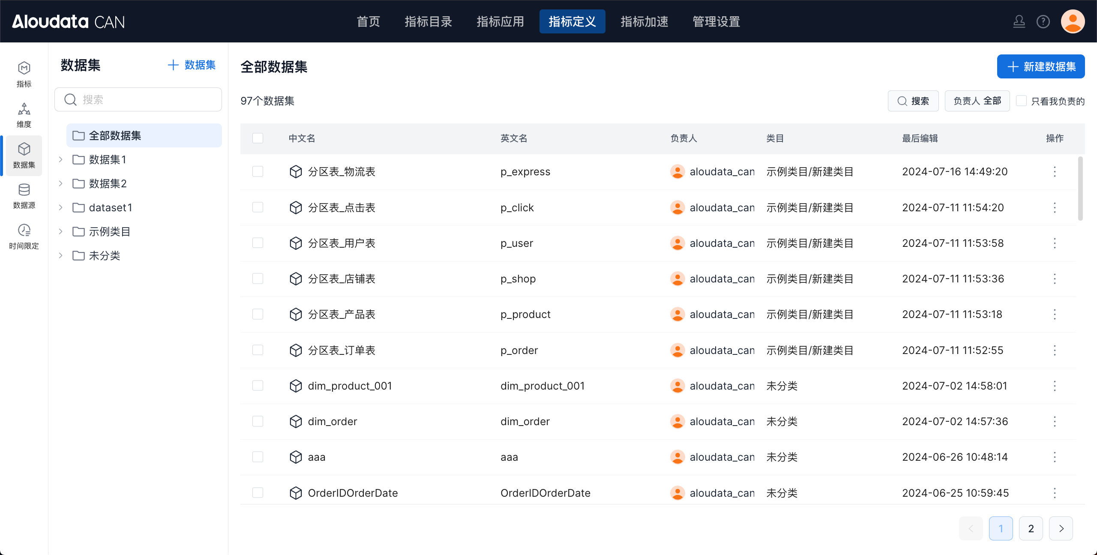Image resolution: width=1097 pixels, height=555 pixels.
Task: Expand the 示例类目 folder chevron
Action: coord(61,232)
